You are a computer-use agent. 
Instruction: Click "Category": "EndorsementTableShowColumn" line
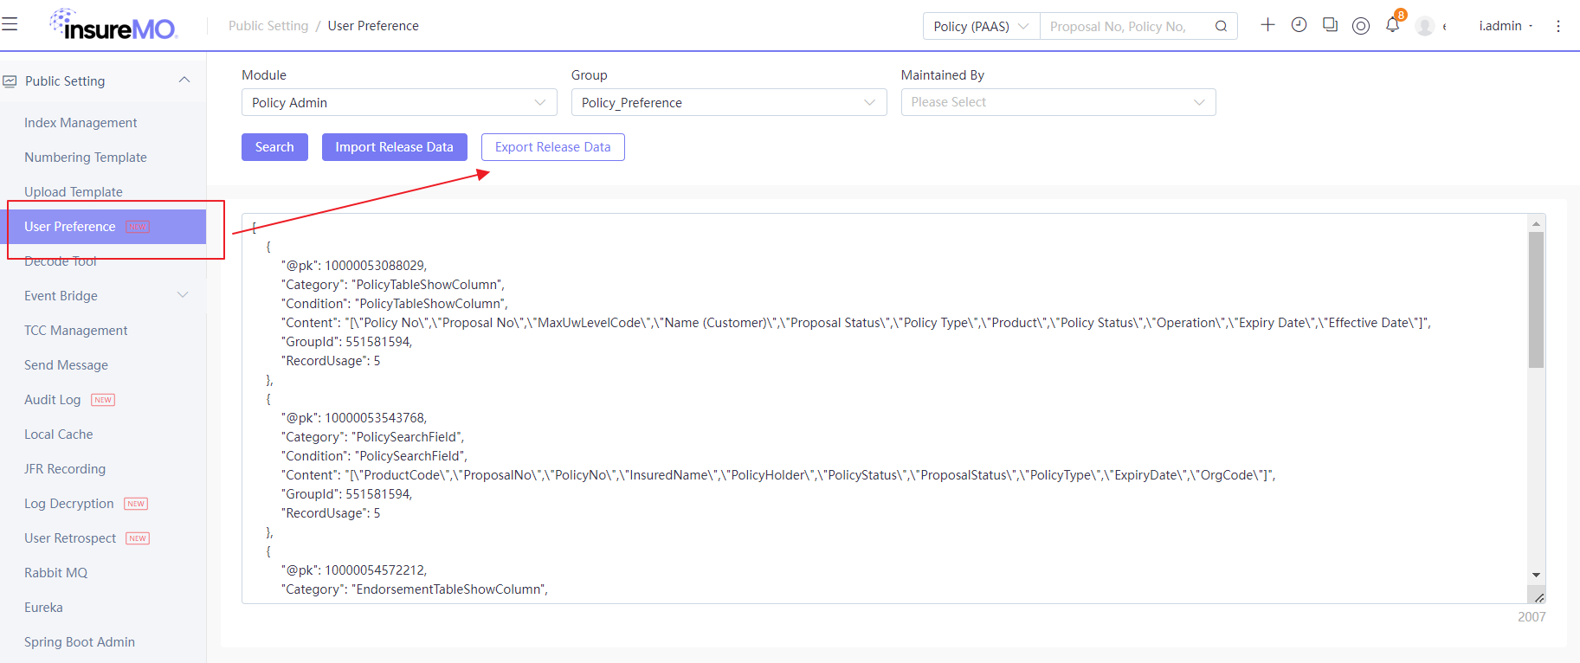pos(415,589)
